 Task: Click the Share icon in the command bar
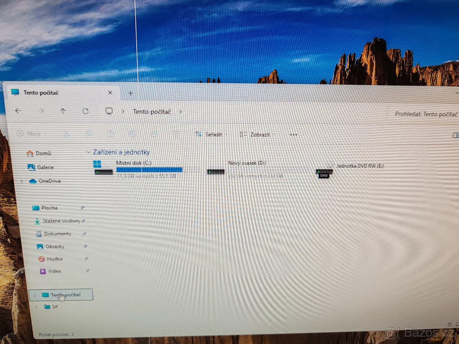pyautogui.click(x=155, y=134)
